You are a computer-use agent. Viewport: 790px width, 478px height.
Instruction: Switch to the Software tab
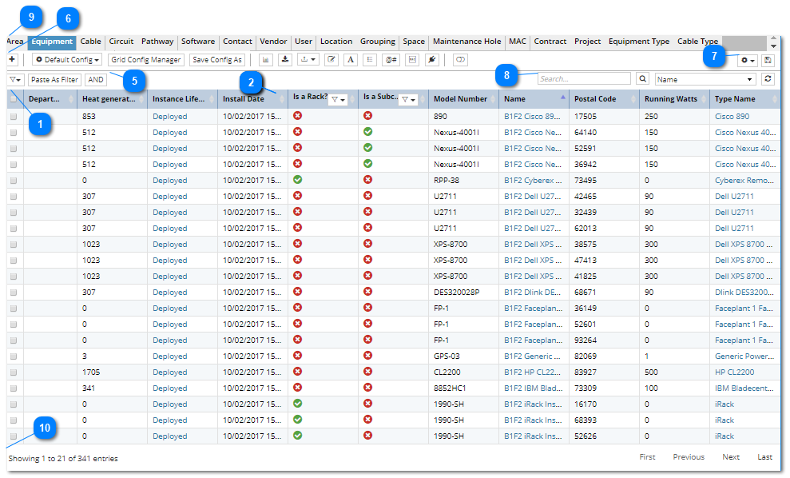[x=198, y=42]
